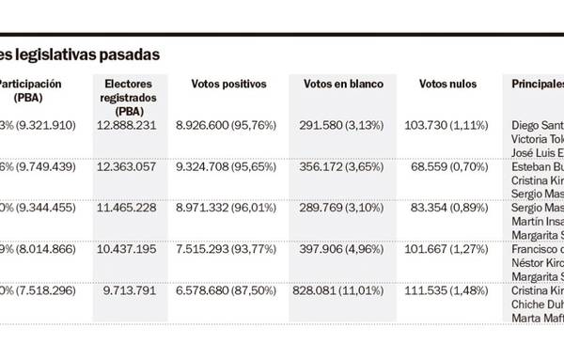
Task: Click the 291.580 (3,13%) blank votes value
Action: click(341, 125)
